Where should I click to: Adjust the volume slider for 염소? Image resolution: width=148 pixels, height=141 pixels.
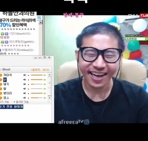(37, 98)
